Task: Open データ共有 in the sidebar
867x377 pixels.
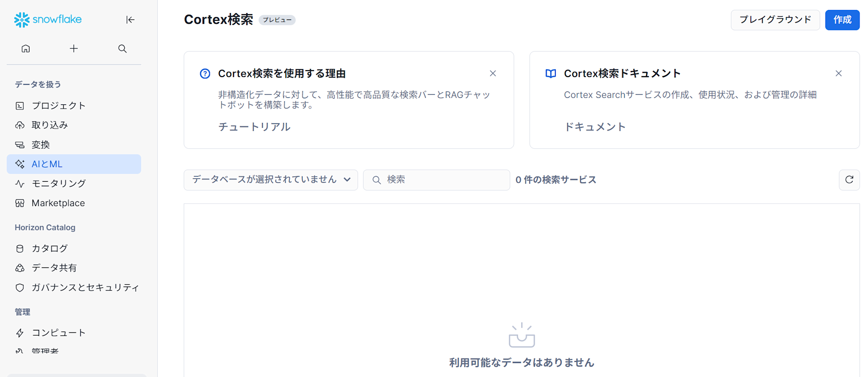Action: [74, 268]
